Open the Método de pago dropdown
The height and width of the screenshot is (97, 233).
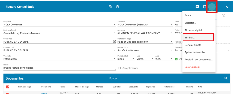click(171, 42)
